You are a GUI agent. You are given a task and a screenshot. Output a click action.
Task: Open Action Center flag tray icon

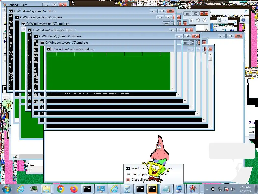click(x=227, y=189)
